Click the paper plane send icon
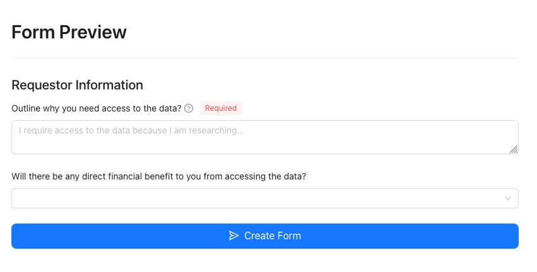Viewport: 537px width, 272px height. click(x=233, y=235)
